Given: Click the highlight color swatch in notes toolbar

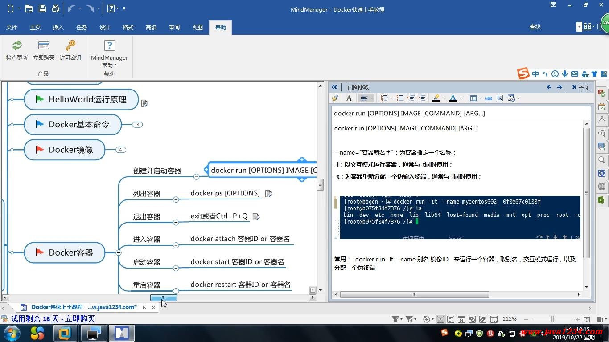Looking at the screenshot, I should coord(436,98).
